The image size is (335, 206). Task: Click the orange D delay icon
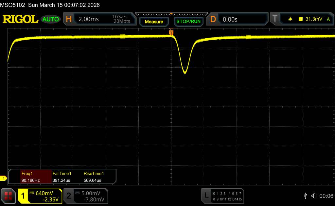click(213, 19)
